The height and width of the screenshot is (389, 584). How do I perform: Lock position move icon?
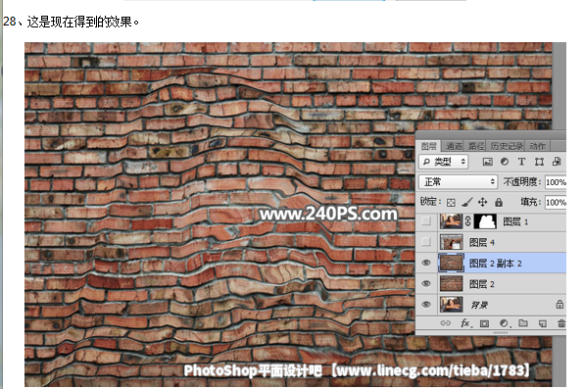coord(482,202)
